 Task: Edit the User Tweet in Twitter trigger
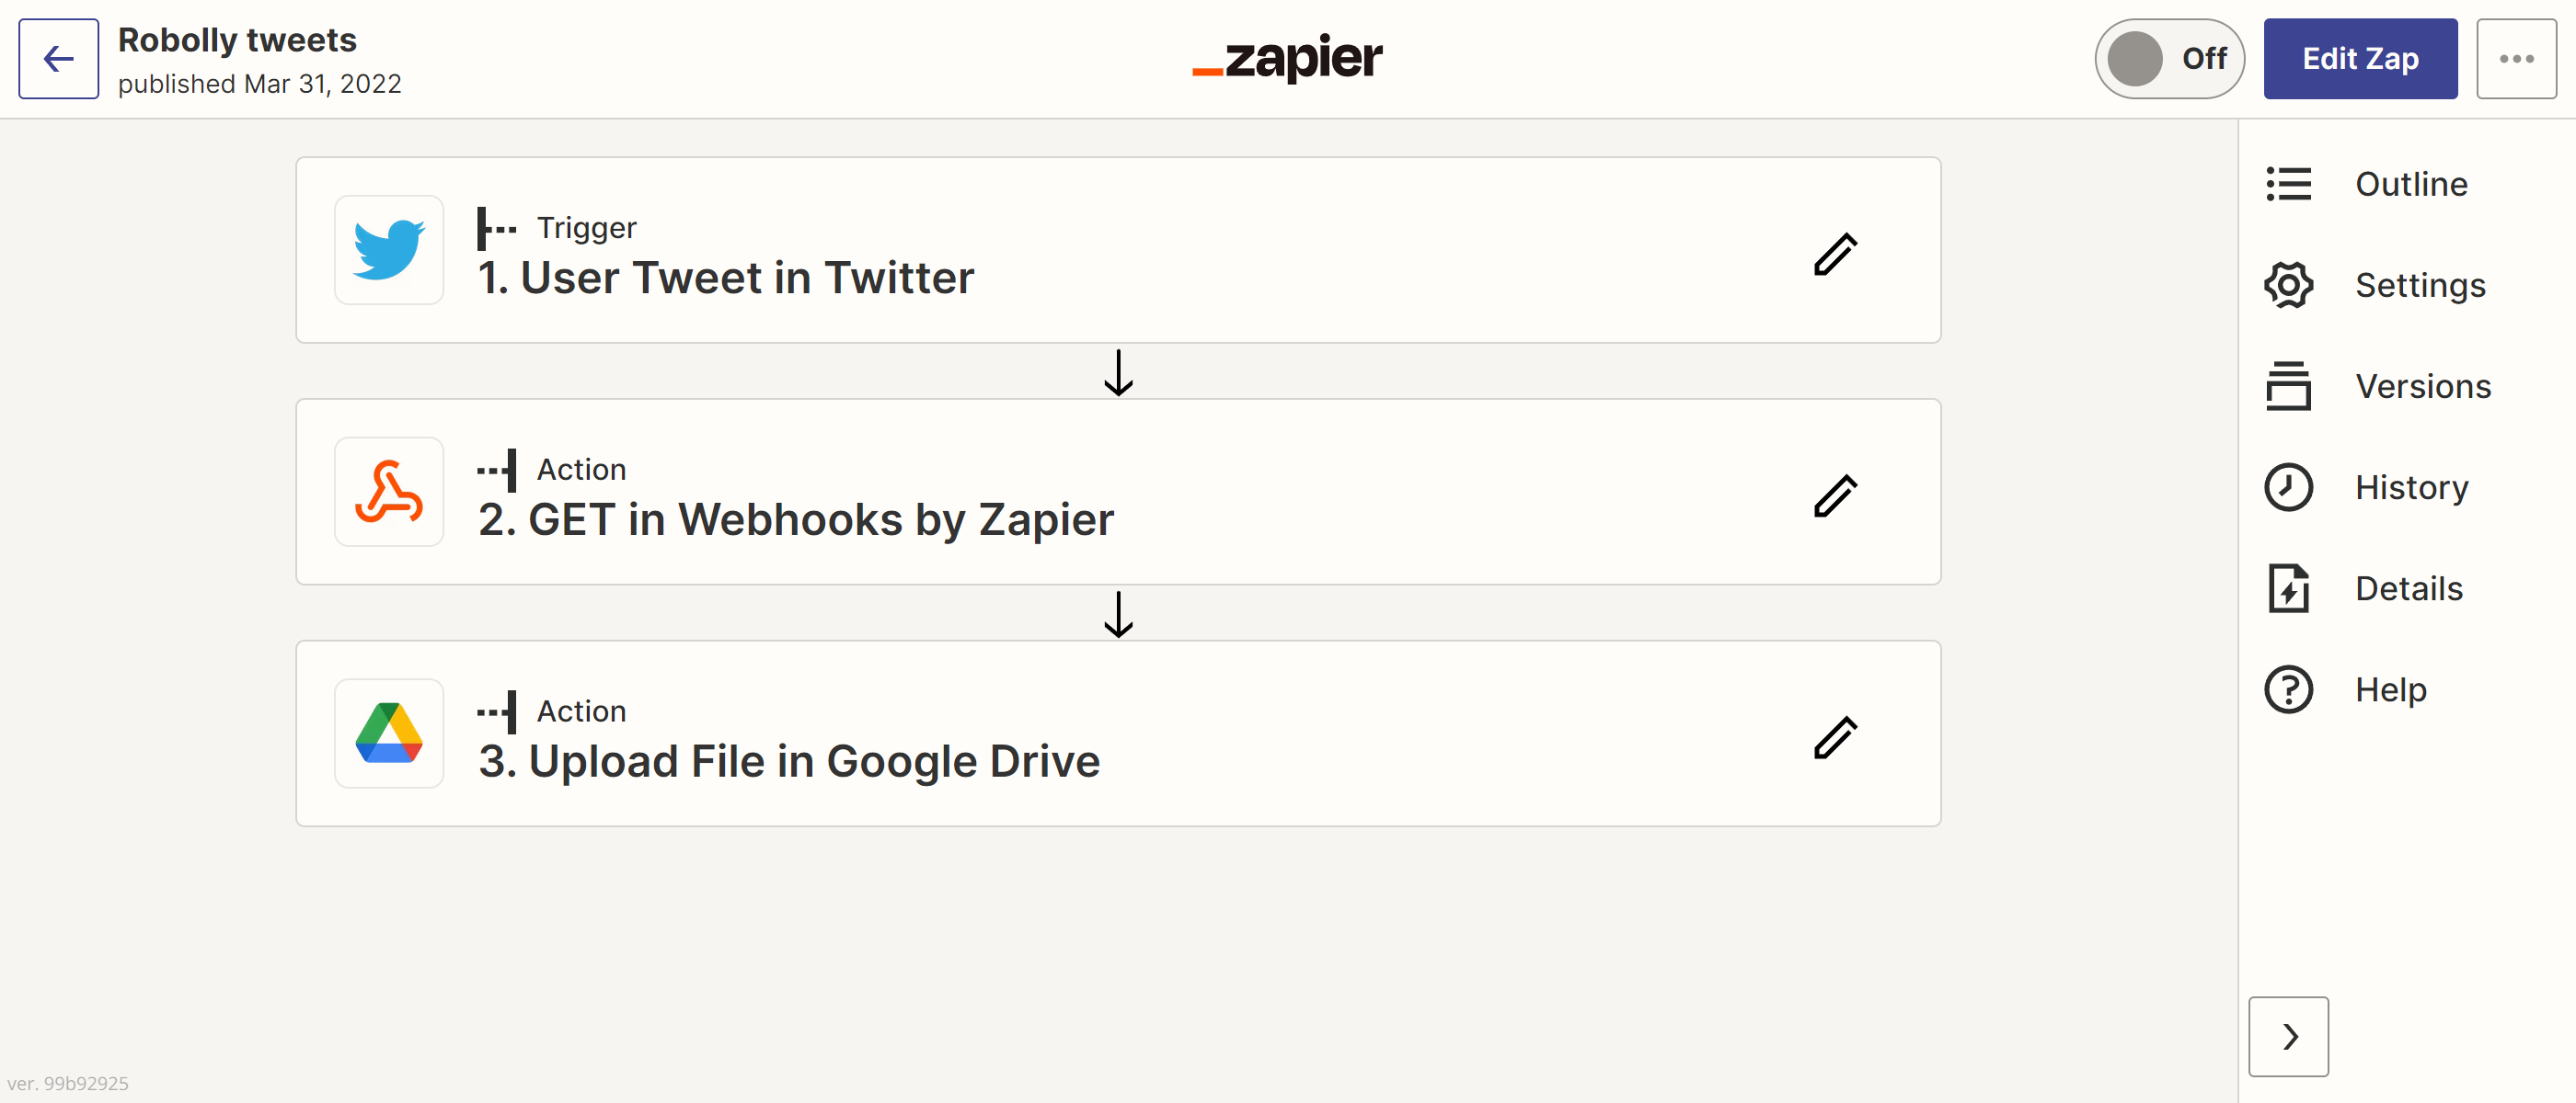coord(1836,255)
